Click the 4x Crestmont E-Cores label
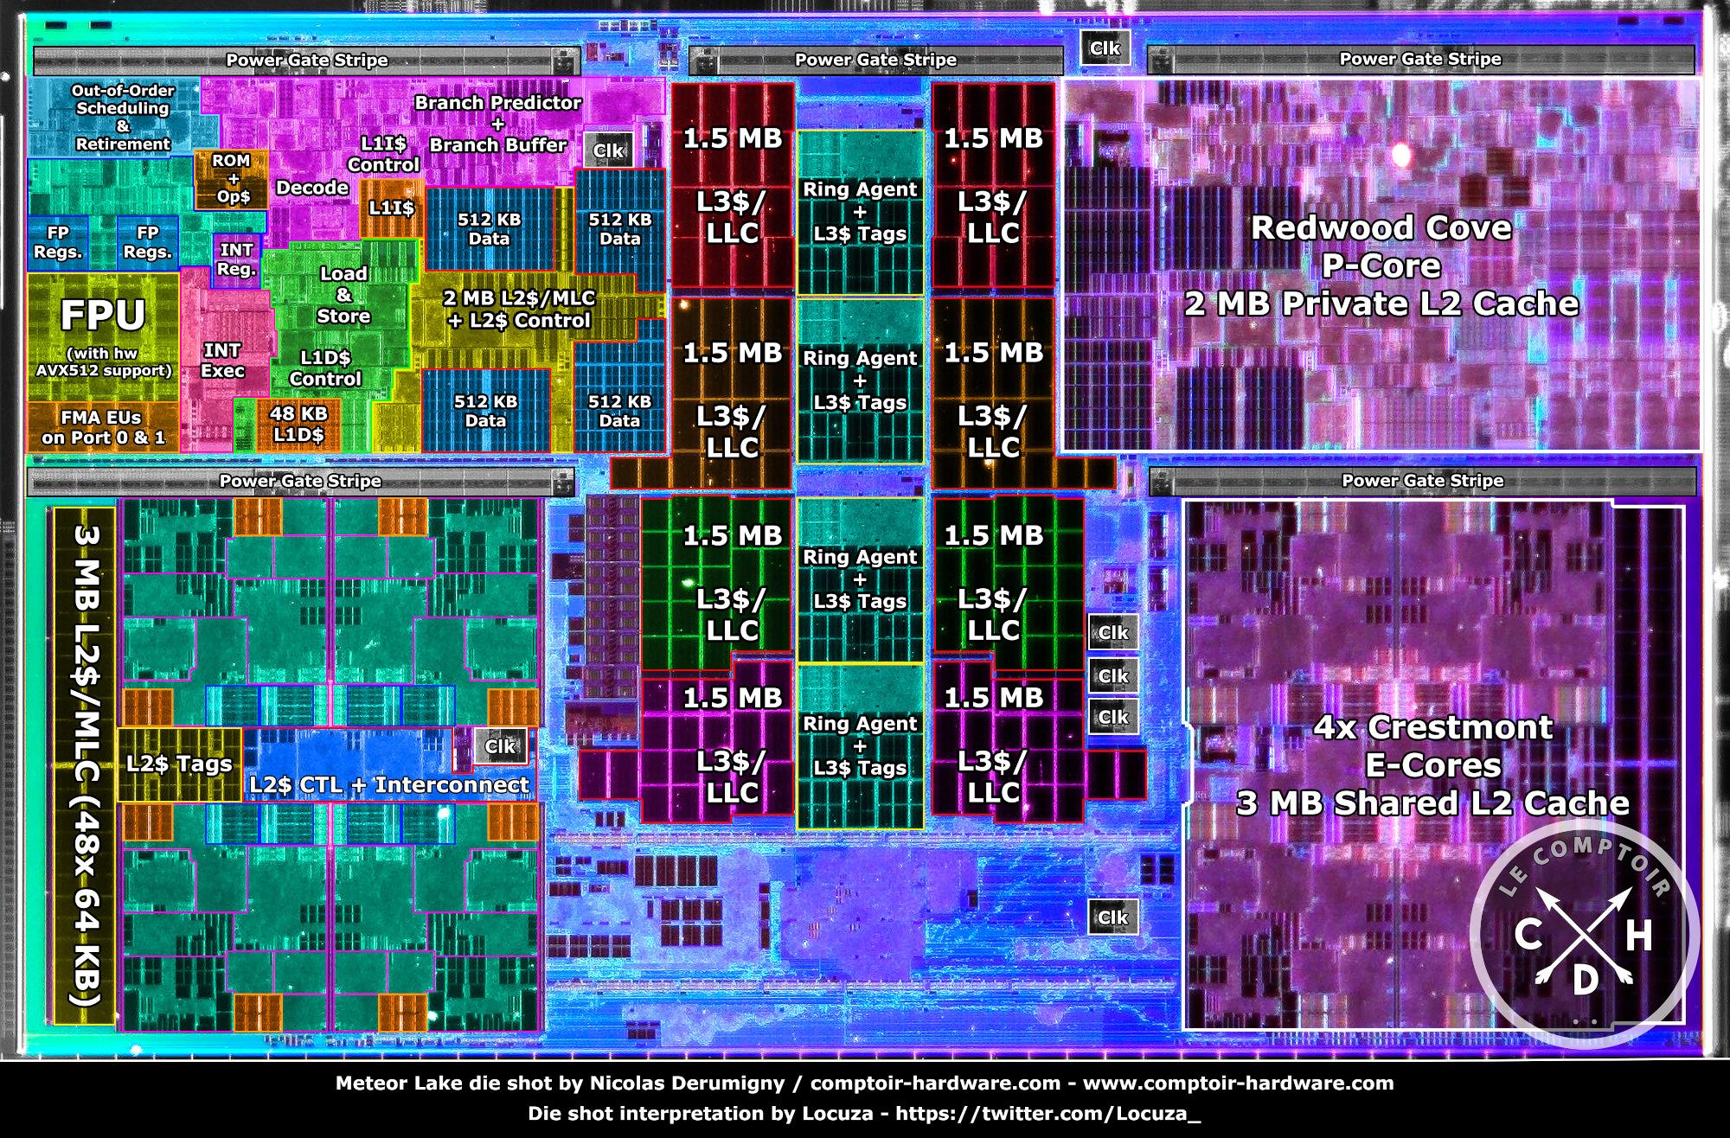Image resolution: width=1730 pixels, height=1138 pixels. coord(1432,764)
